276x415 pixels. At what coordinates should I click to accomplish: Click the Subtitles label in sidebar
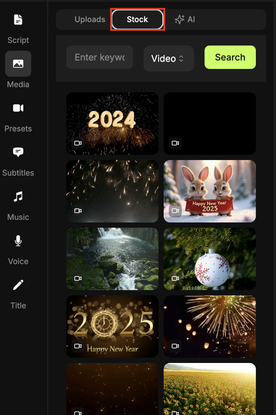pos(18,173)
